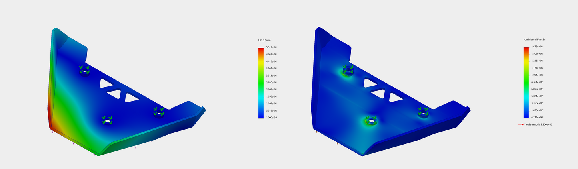The image size is (578, 169).
Task: Select the URES displacement color bar
Action: (261, 83)
